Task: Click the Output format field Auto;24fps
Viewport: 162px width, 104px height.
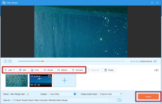Action: 63,94
